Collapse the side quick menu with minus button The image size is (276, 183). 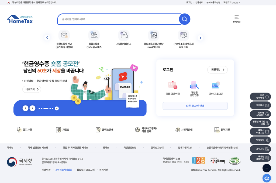[x=267, y=168]
